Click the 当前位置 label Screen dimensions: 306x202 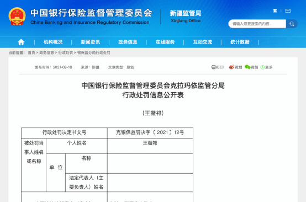coord(17,52)
